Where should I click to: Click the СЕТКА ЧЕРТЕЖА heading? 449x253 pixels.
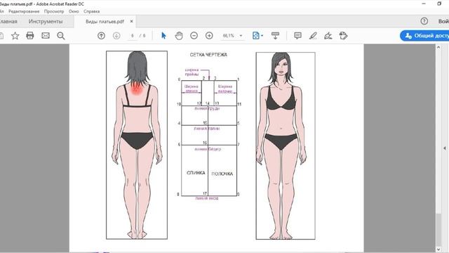pyautogui.click(x=208, y=55)
